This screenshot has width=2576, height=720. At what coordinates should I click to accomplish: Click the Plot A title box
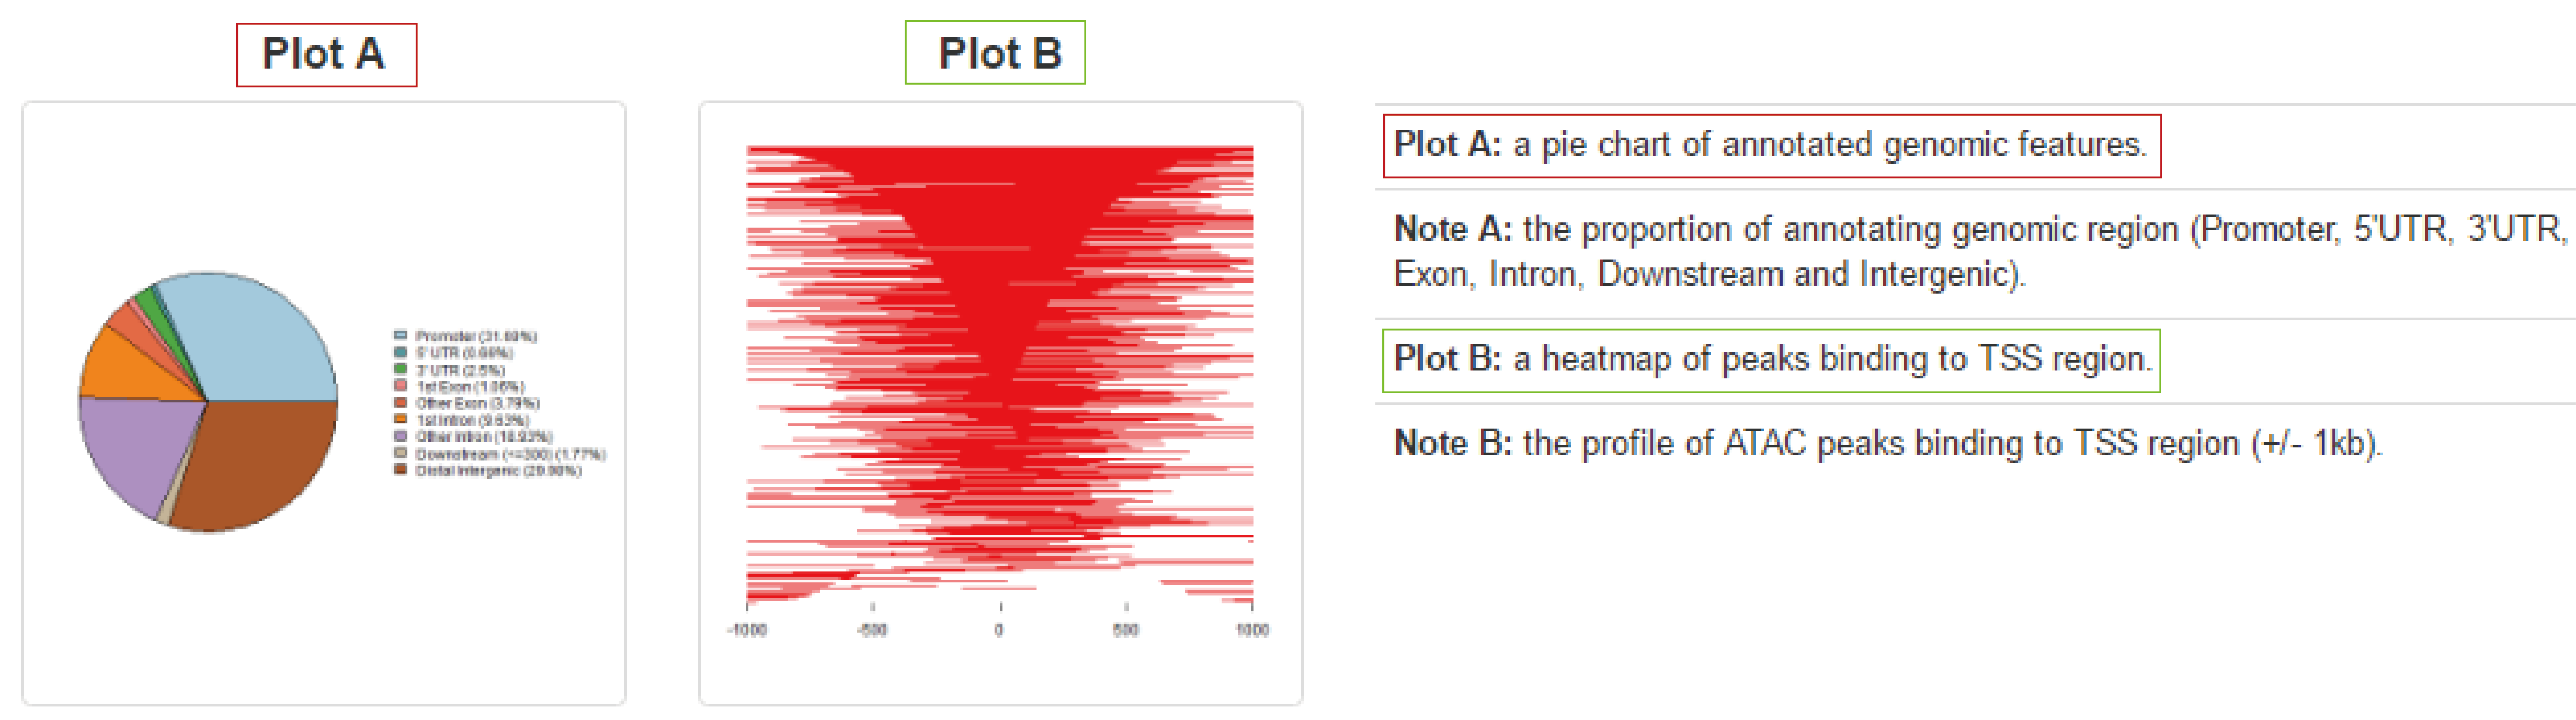pyautogui.click(x=326, y=55)
